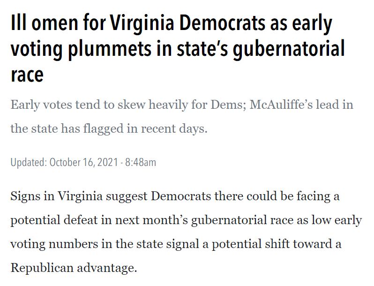This screenshot has height=286, width=374.
Task: Click the word 'race' ending the headline
Action: [x=27, y=75]
